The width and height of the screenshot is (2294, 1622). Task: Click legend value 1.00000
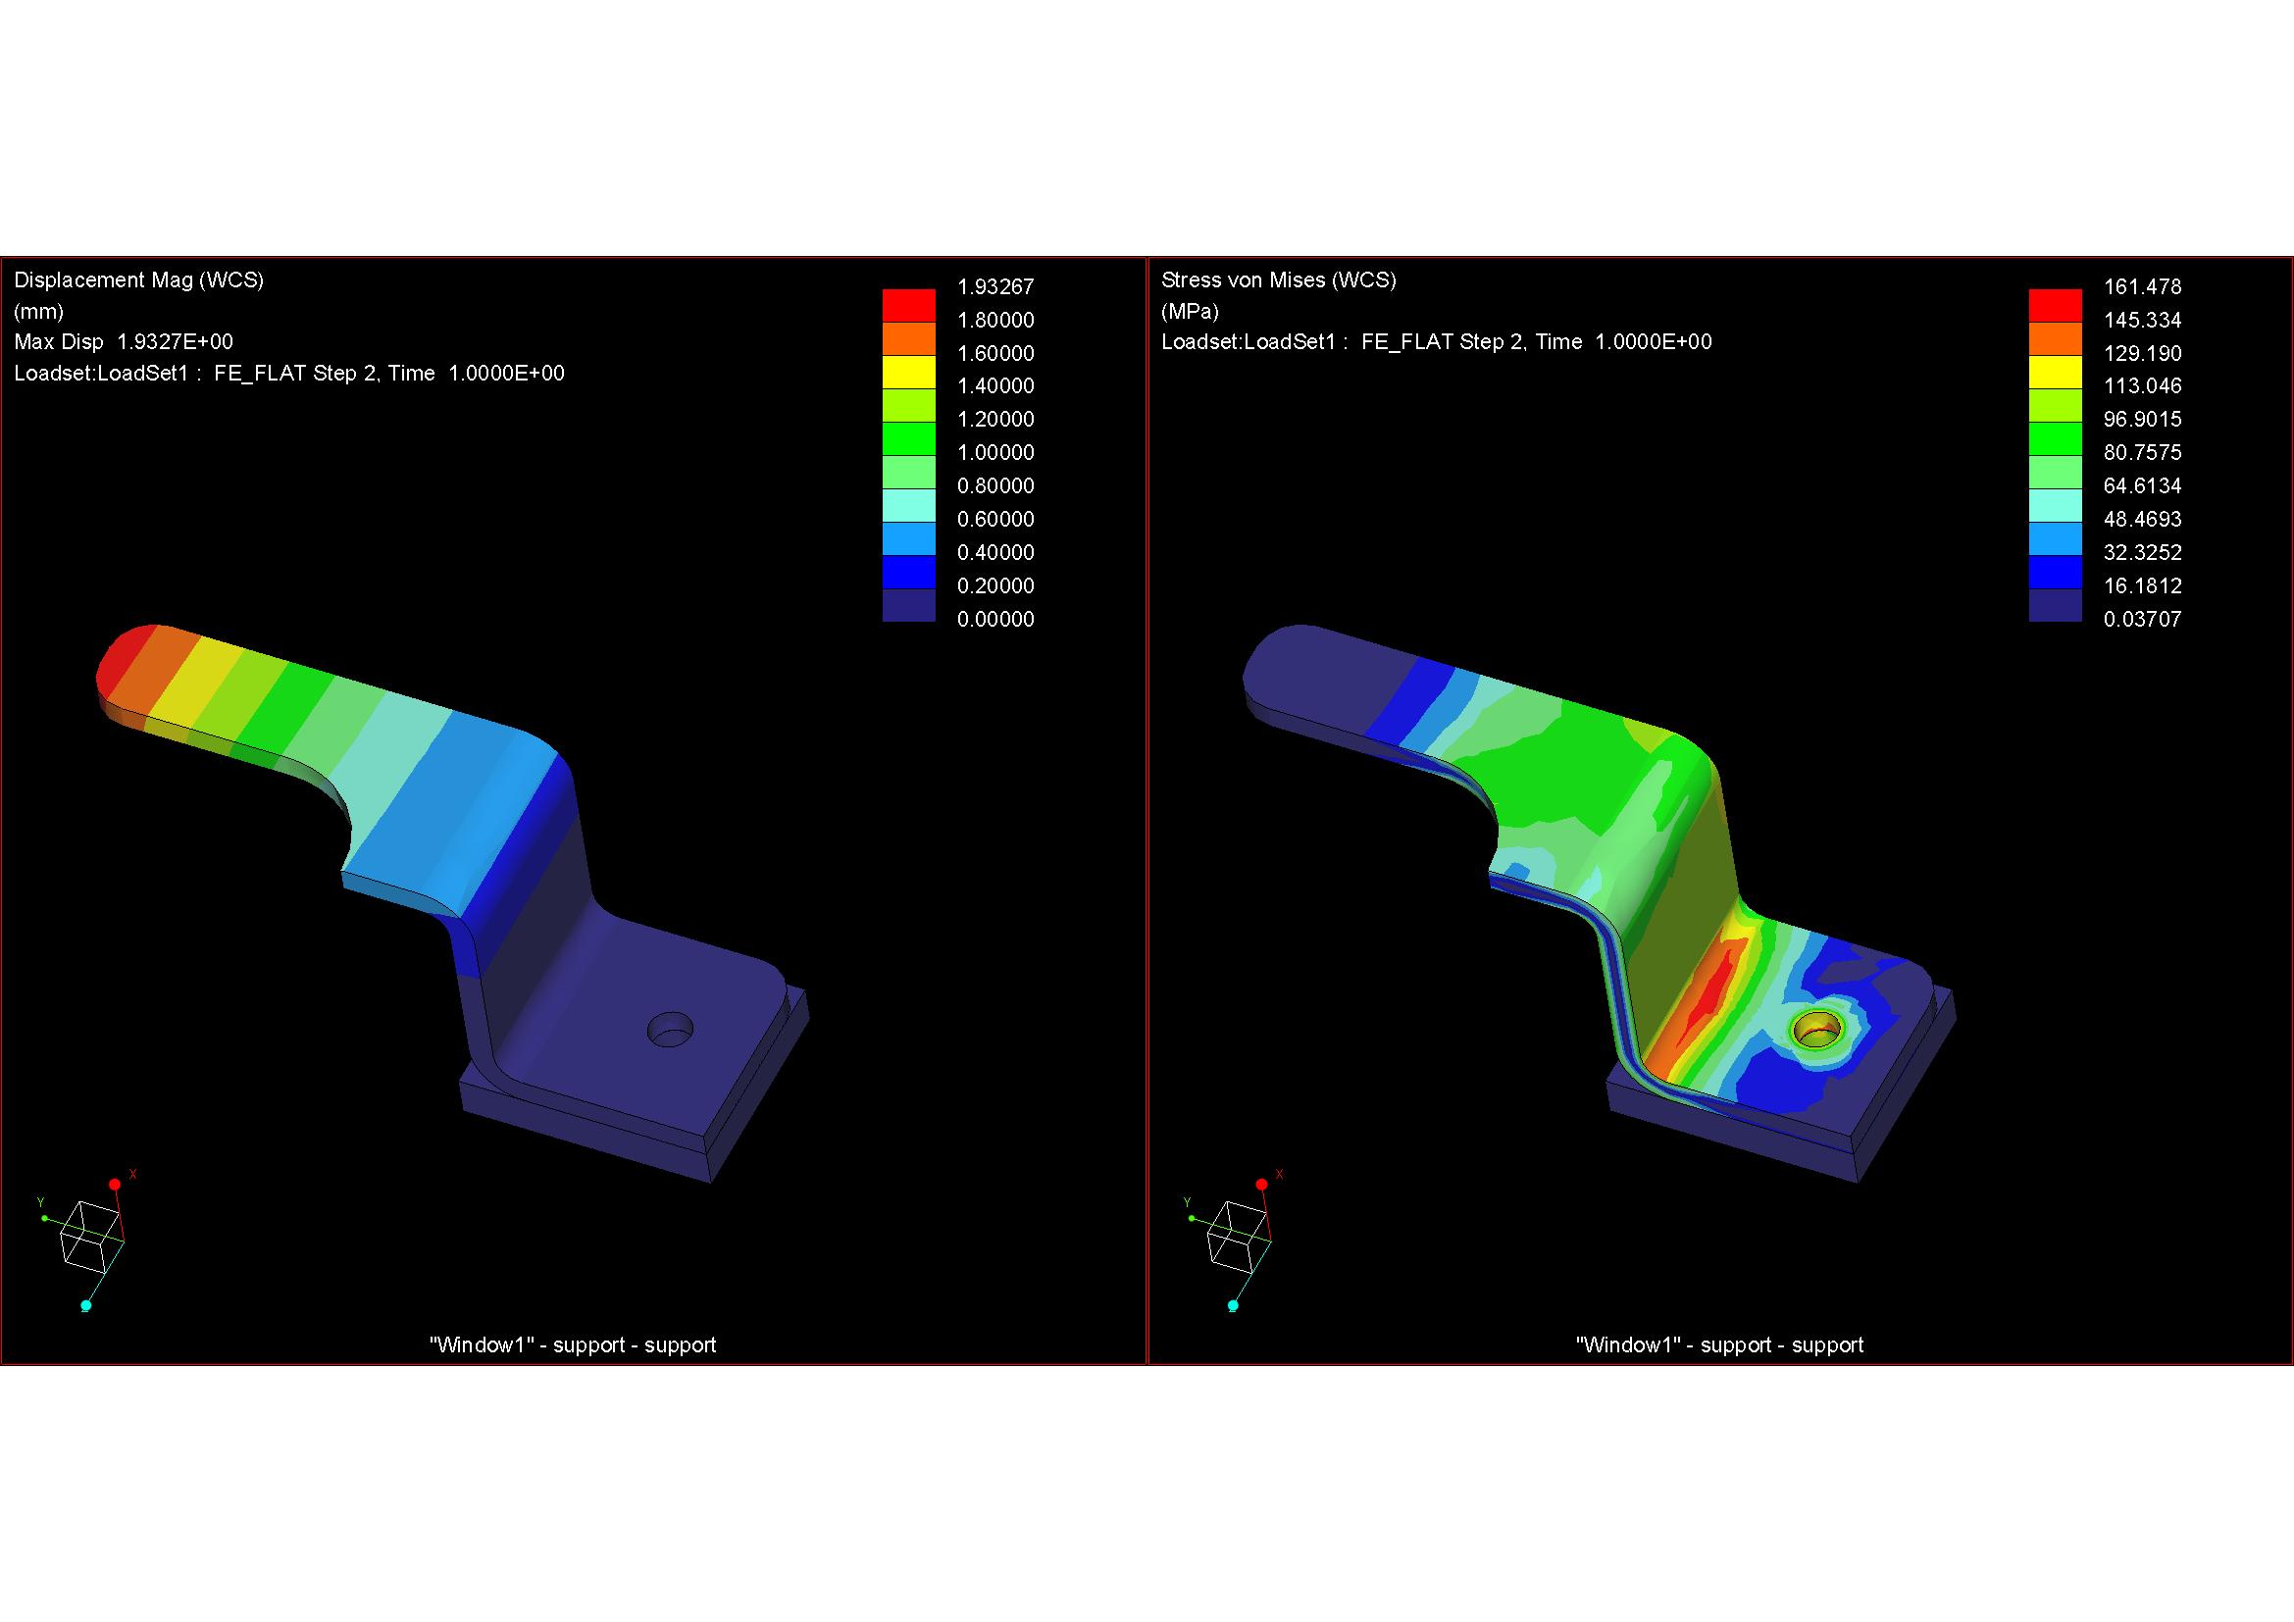(x=995, y=452)
